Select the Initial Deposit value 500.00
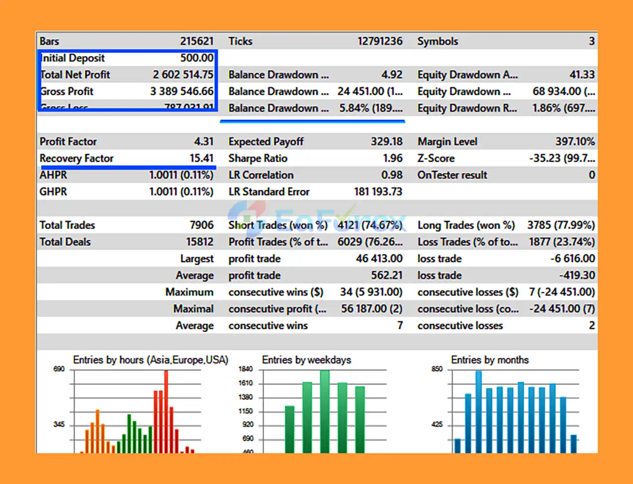Viewport: 633px width, 484px height. [x=196, y=58]
